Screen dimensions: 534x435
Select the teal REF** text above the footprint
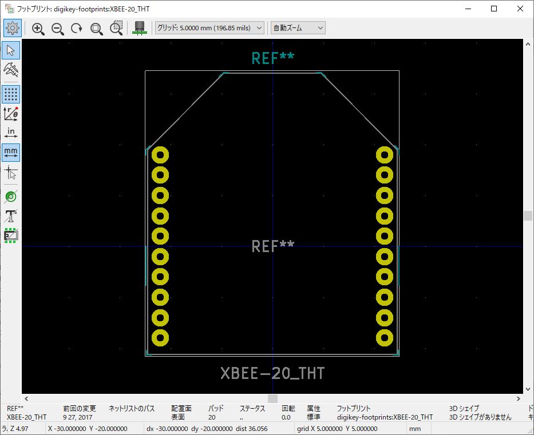(272, 58)
